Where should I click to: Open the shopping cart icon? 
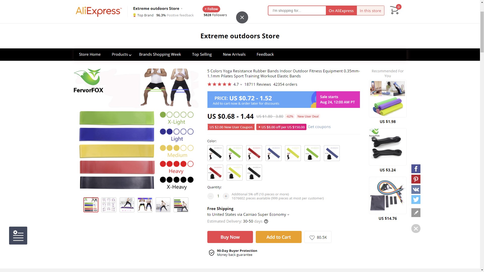point(395,10)
